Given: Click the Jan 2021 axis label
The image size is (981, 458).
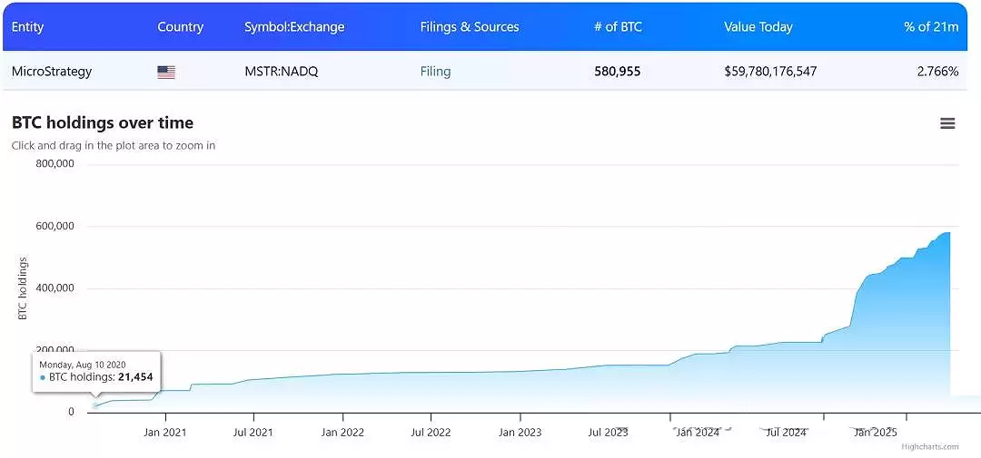Looking at the screenshot, I should tap(165, 432).
